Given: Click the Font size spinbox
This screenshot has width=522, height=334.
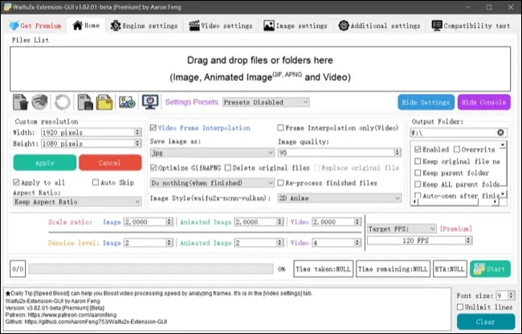Looking at the screenshot, I should coord(505,295).
